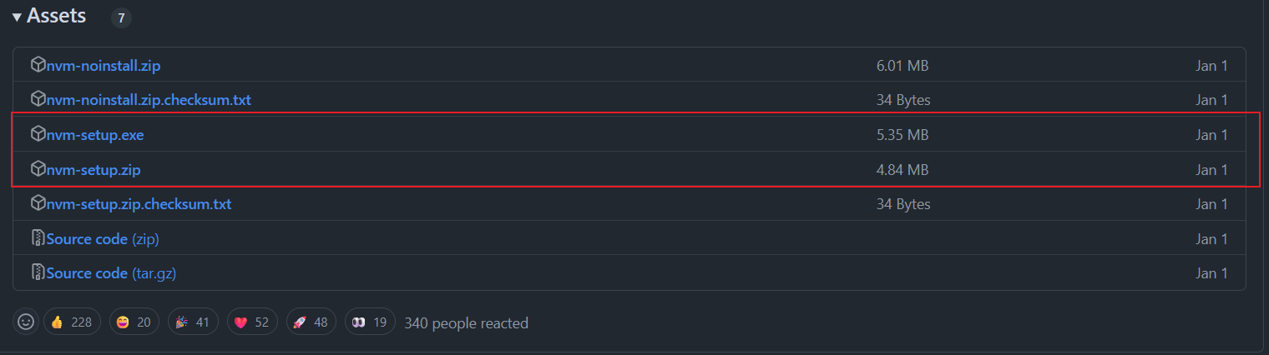Screen dimensions: 1269x355
Task: Collapse the Assets section triangle
Action: (x=18, y=17)
